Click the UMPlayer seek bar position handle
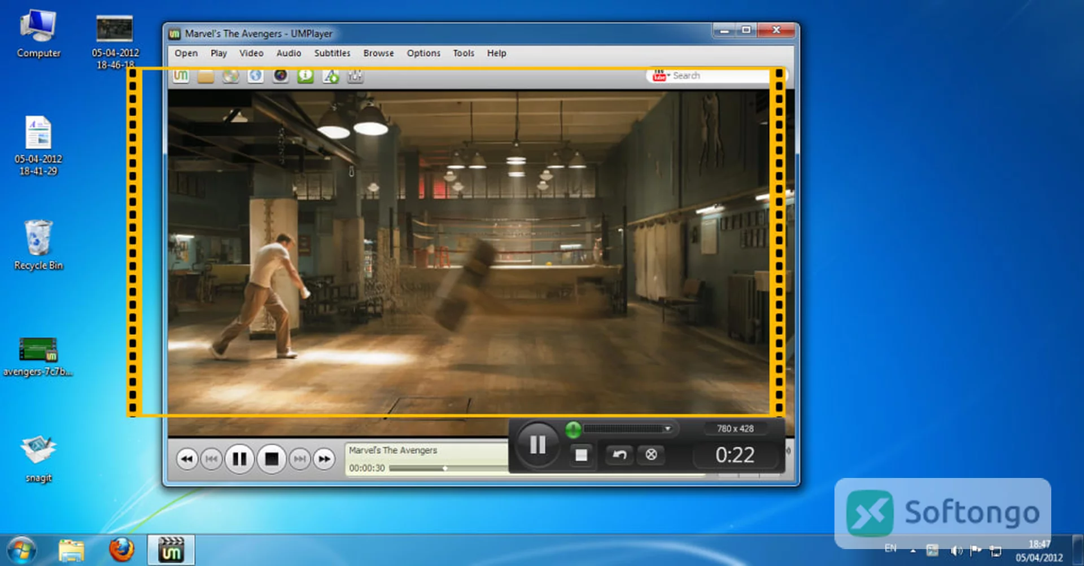Screen dimensions: 1084x566 445,468
